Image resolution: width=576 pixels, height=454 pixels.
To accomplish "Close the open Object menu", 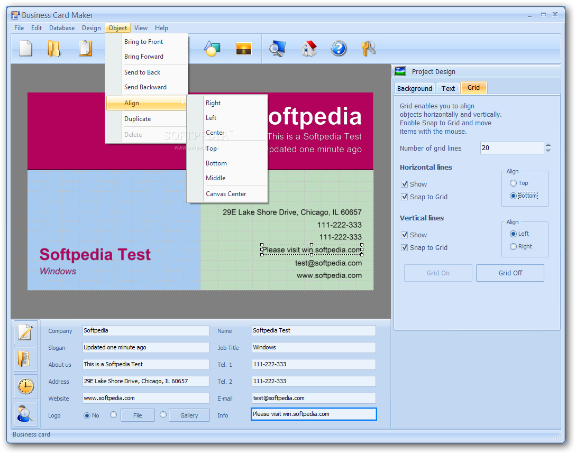I will coord(117,28).
